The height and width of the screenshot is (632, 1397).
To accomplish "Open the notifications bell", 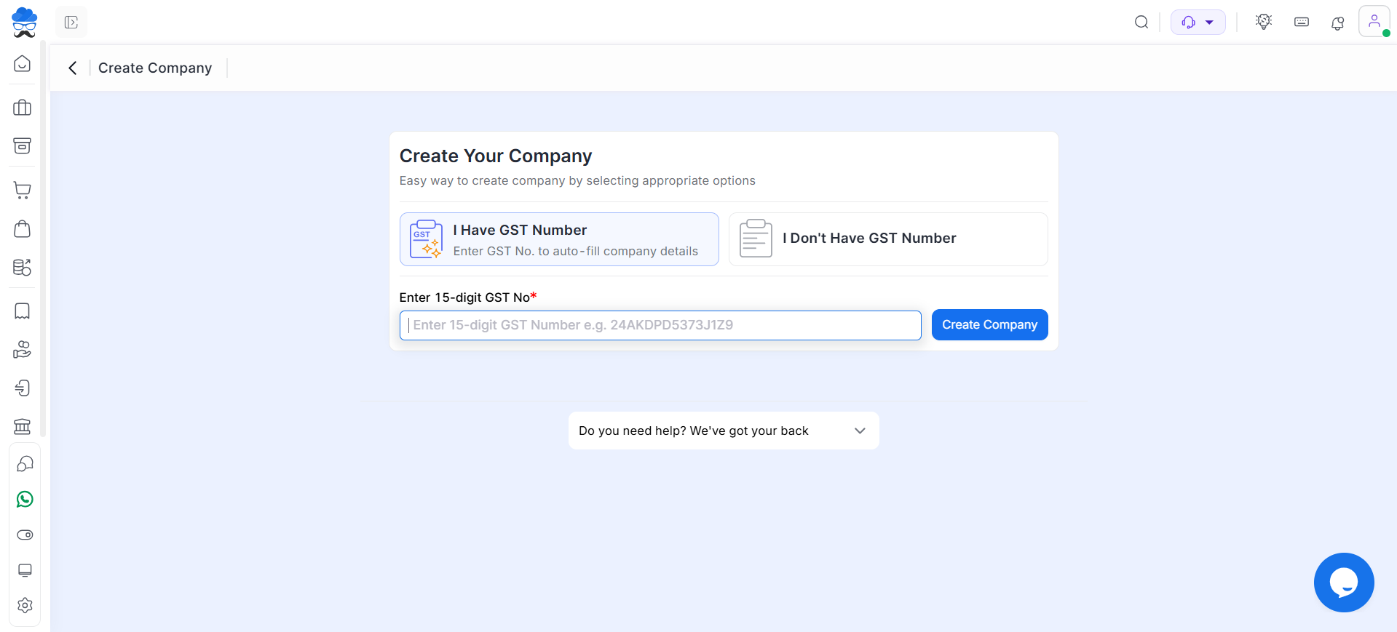I will point(1337,23).
